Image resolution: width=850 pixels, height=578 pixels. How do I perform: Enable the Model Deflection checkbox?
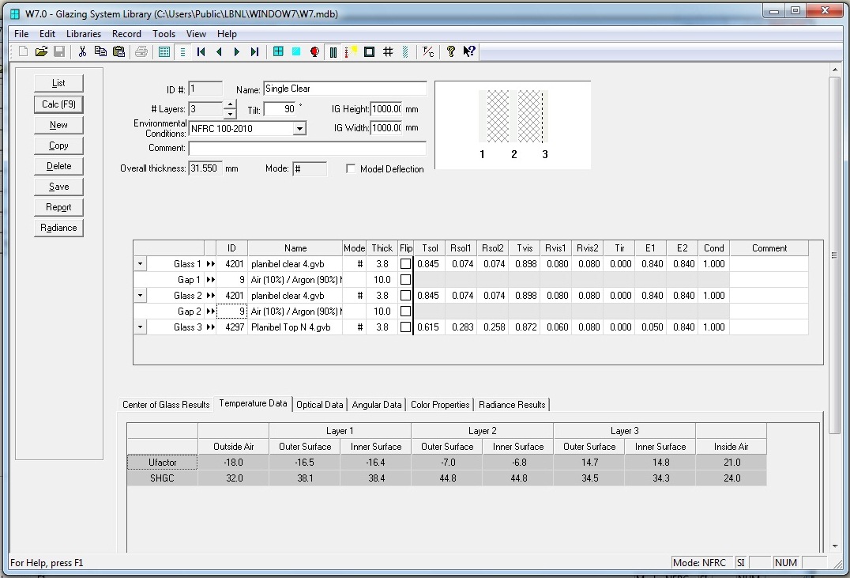click(x=351, y=168)
